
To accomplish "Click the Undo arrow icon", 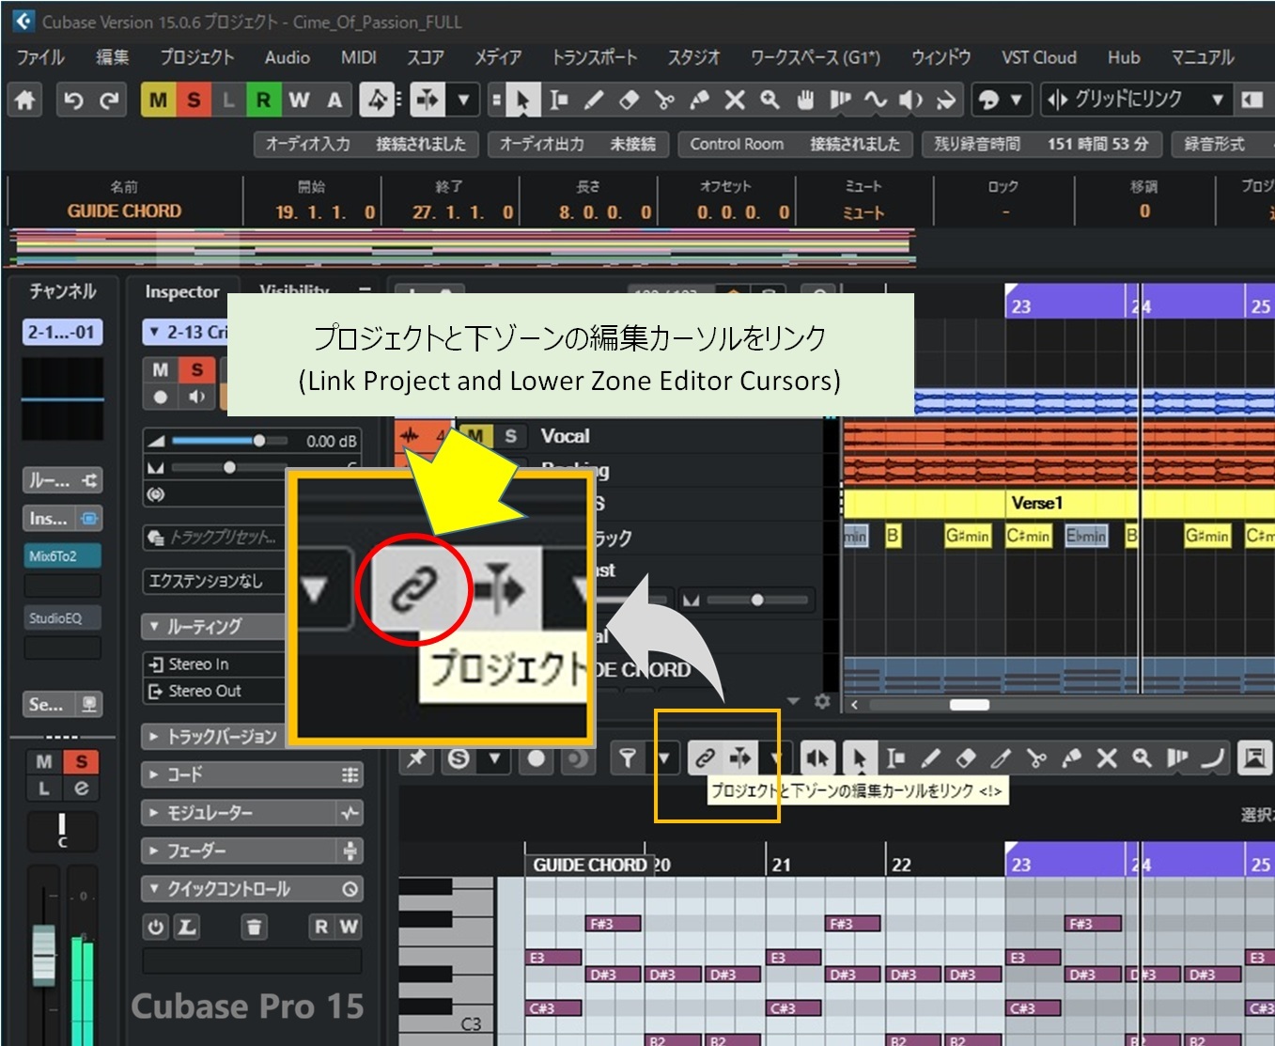I will (73, 100).
